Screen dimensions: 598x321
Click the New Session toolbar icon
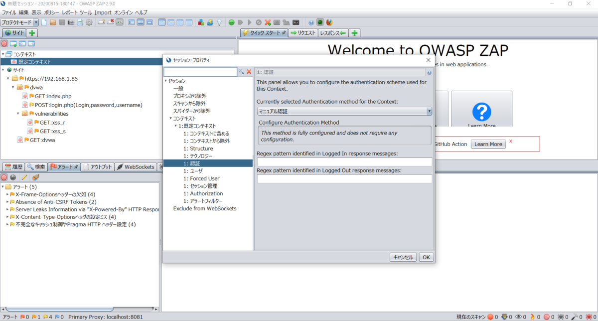coord(44,22)
